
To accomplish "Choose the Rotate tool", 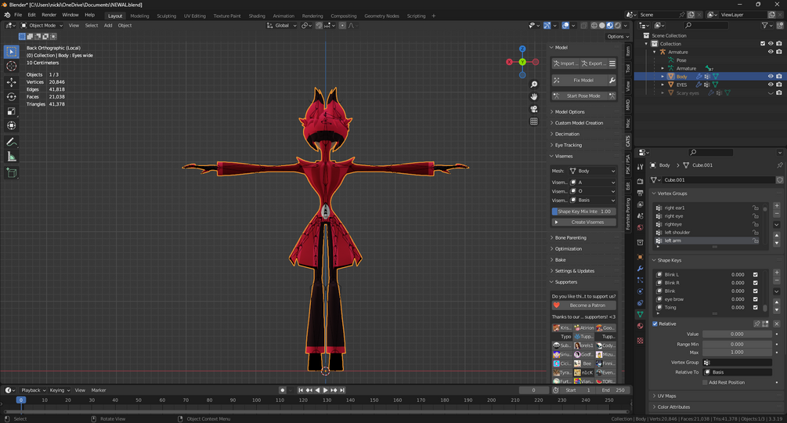I will (12, 97).
